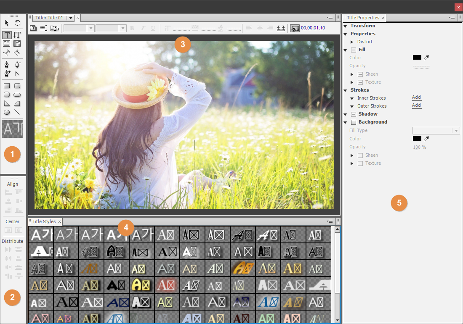Select the Rounded Corner Rectangle tool
Image resolution: width=463 pixels, height=324 pixels.
(x=17, y=86)
